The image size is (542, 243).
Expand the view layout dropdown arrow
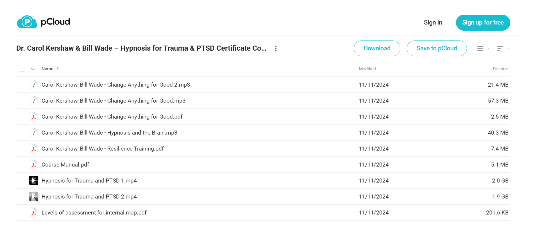pyautogui.click(x=489, y=48)
